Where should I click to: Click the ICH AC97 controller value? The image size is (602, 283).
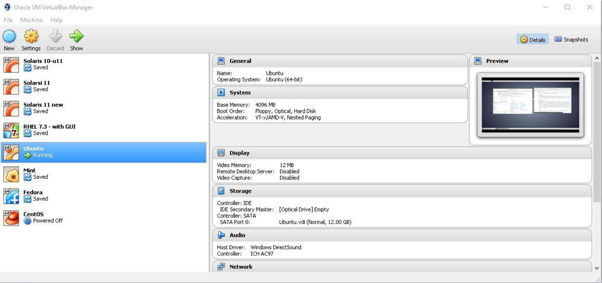tap(262, 253)
